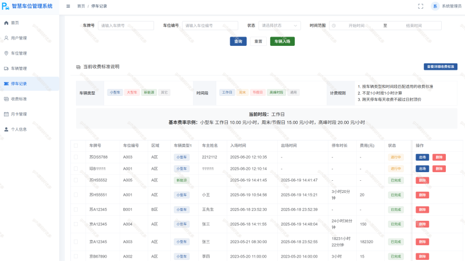
Task: Click the 大型车 vehicle type tag
Action: (x=132, y=92)
